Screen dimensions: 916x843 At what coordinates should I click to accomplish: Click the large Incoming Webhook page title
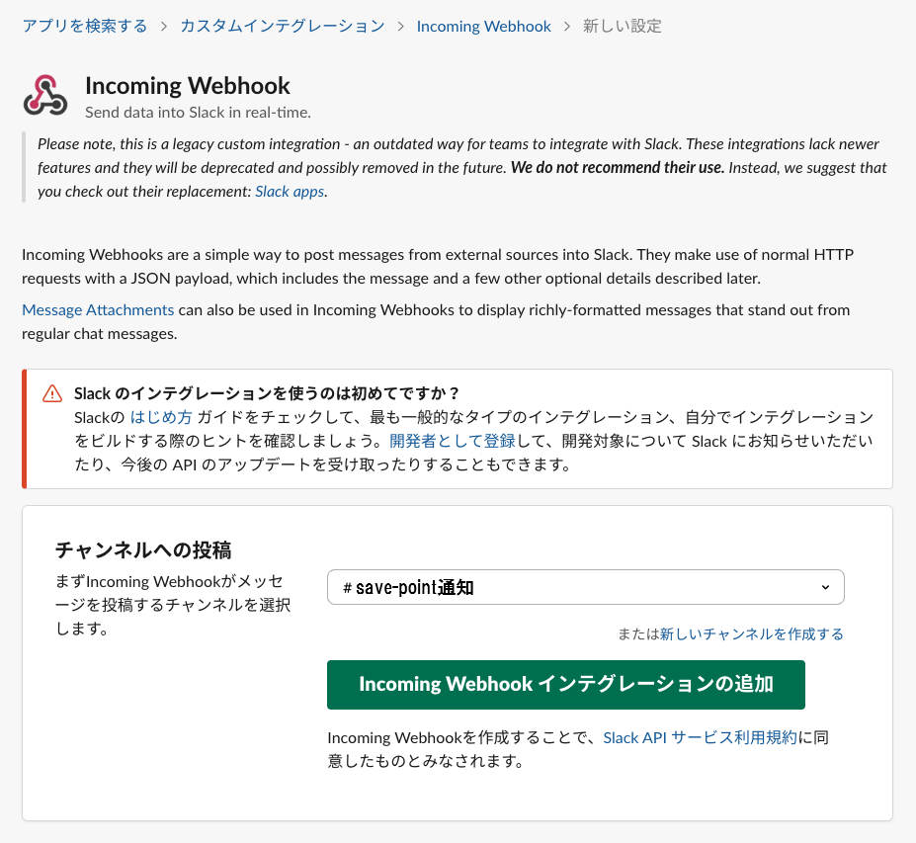tap(188, 86)
